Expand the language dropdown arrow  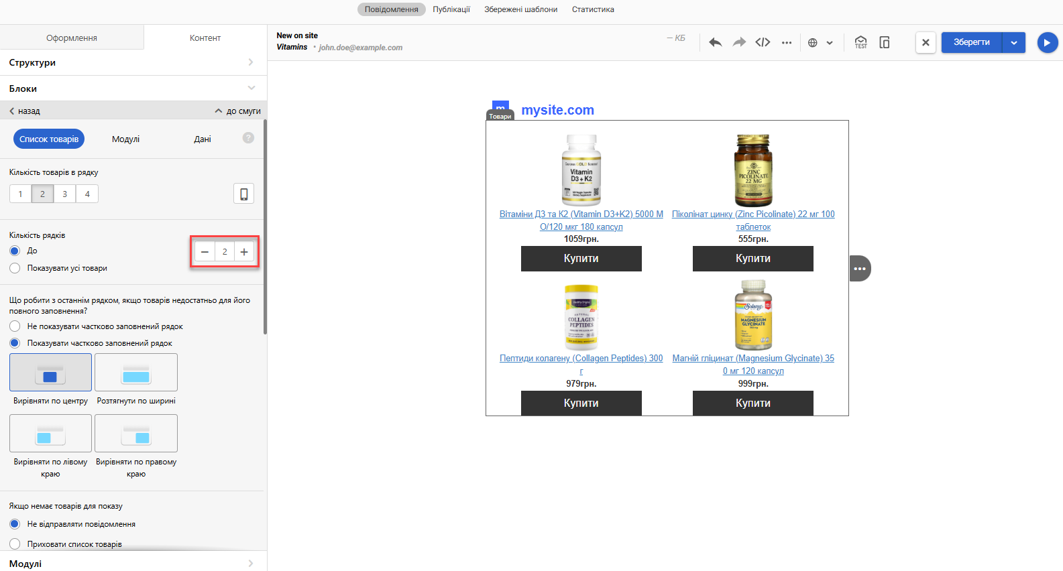pyautogui.click(x=830, y=43)
